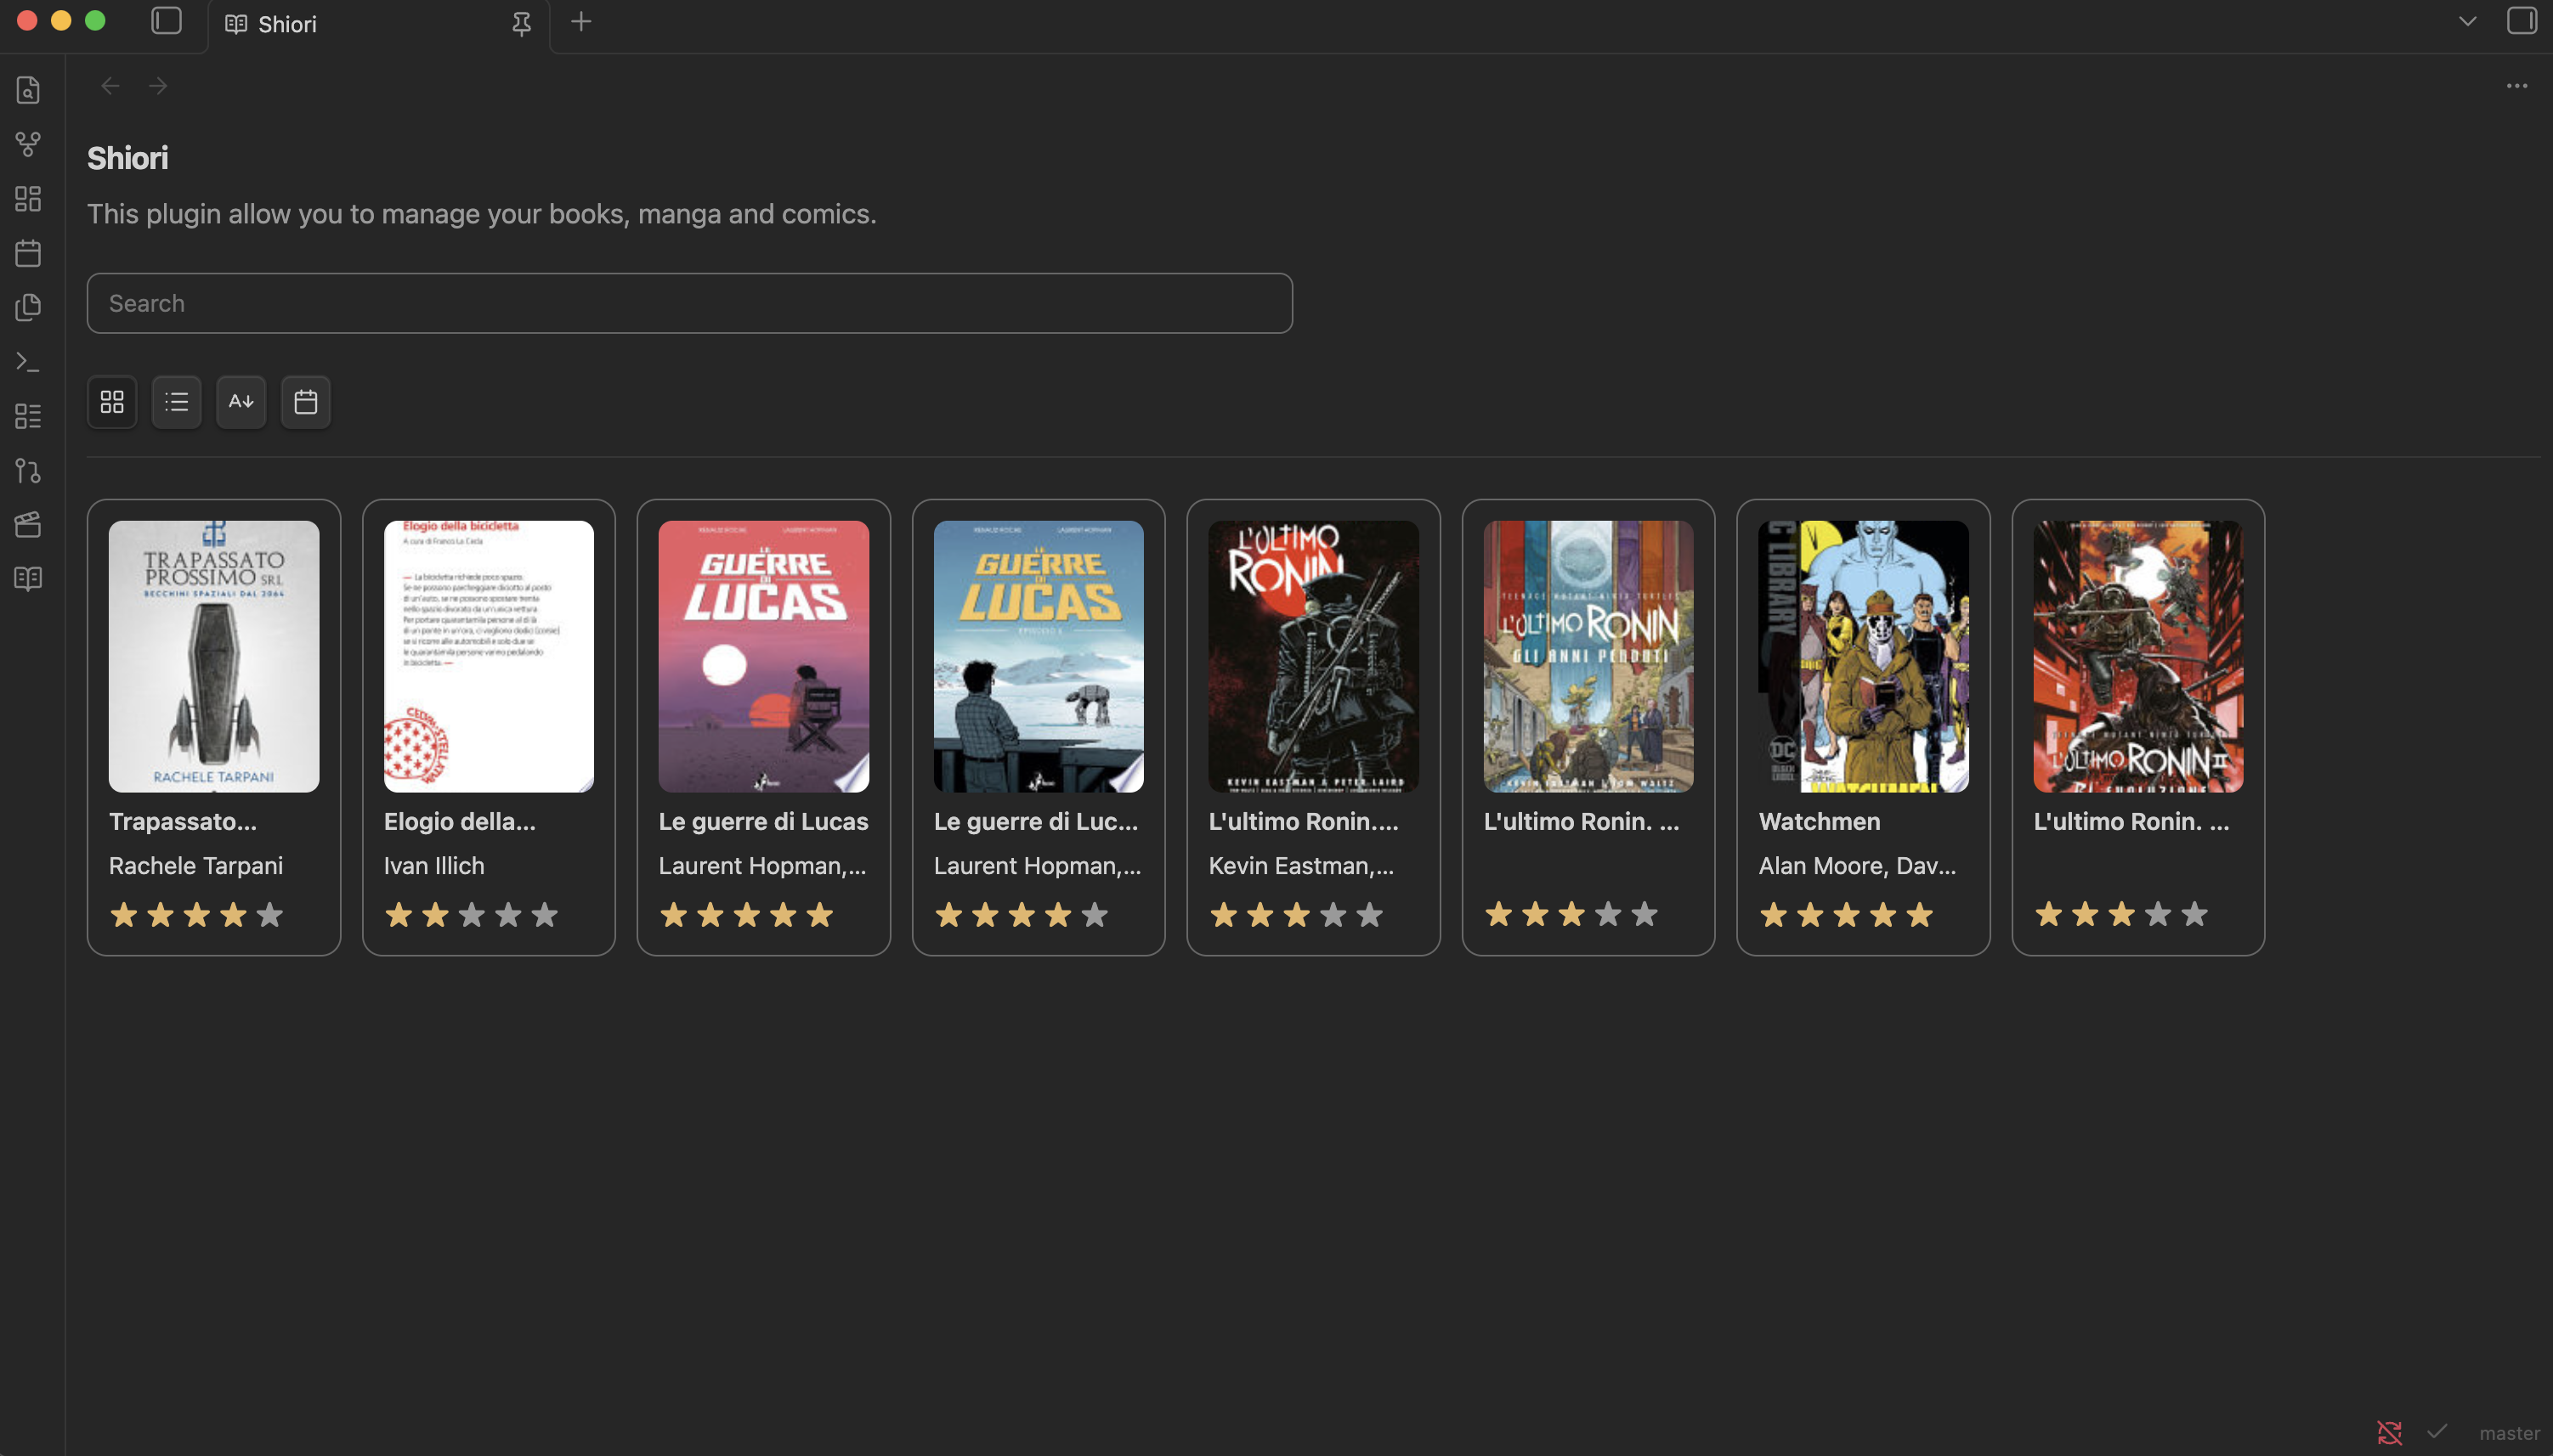Screen dimensions: 2553x1456
Task: Open the graph view sidebar icon
Action: click(x=28, y=144)
